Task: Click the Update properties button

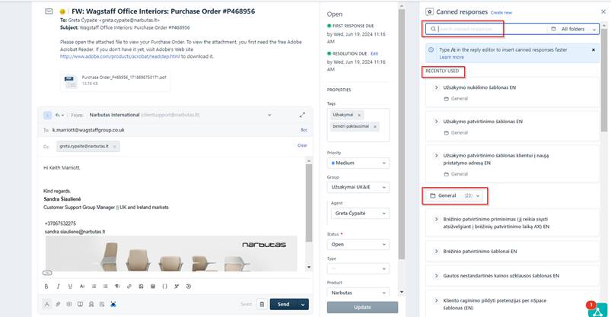Action: tap(362, 307)
